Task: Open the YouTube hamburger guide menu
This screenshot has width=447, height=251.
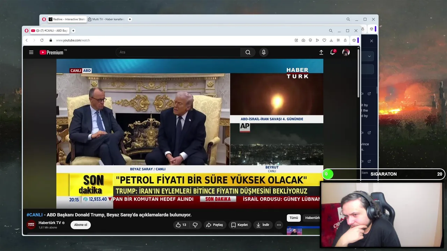Action: 31,52
